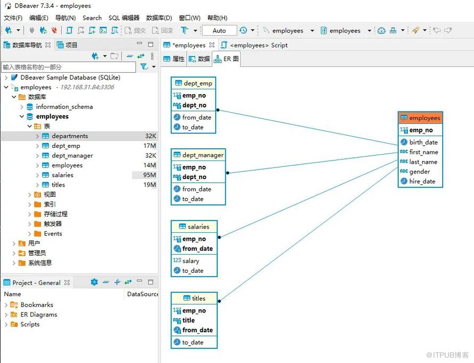The height and width of the screenshot is (363, 474).
Task: Open the 文件(F) menu
Action: pos(13,18)
